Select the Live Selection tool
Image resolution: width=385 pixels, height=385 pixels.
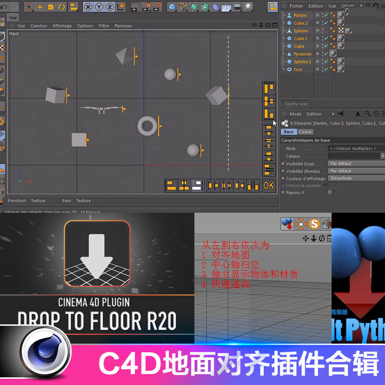29,7
